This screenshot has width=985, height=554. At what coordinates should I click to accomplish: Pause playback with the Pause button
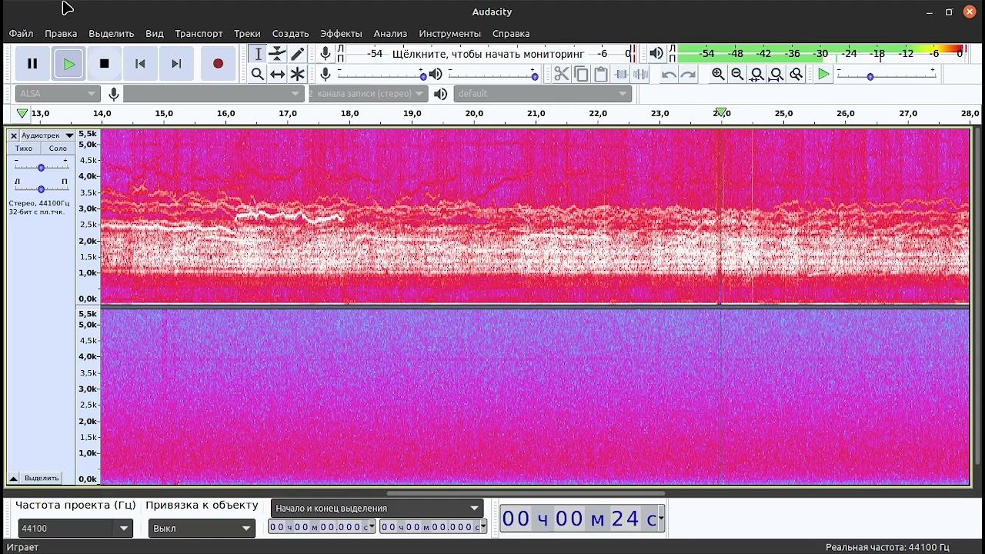(32, 64)
